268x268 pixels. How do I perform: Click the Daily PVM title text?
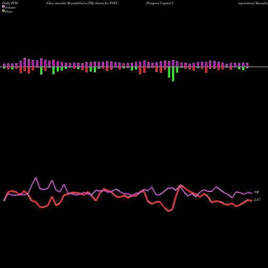(10, 3)
